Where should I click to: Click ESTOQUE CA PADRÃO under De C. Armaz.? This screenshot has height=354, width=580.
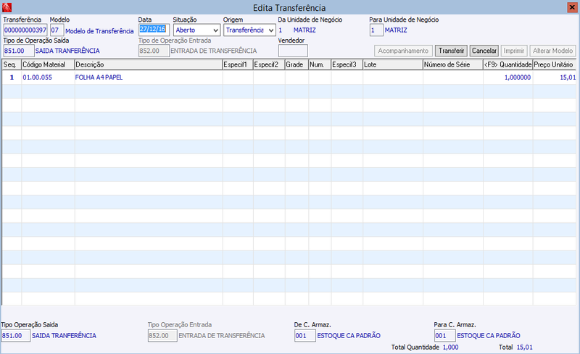pos(349,335)
